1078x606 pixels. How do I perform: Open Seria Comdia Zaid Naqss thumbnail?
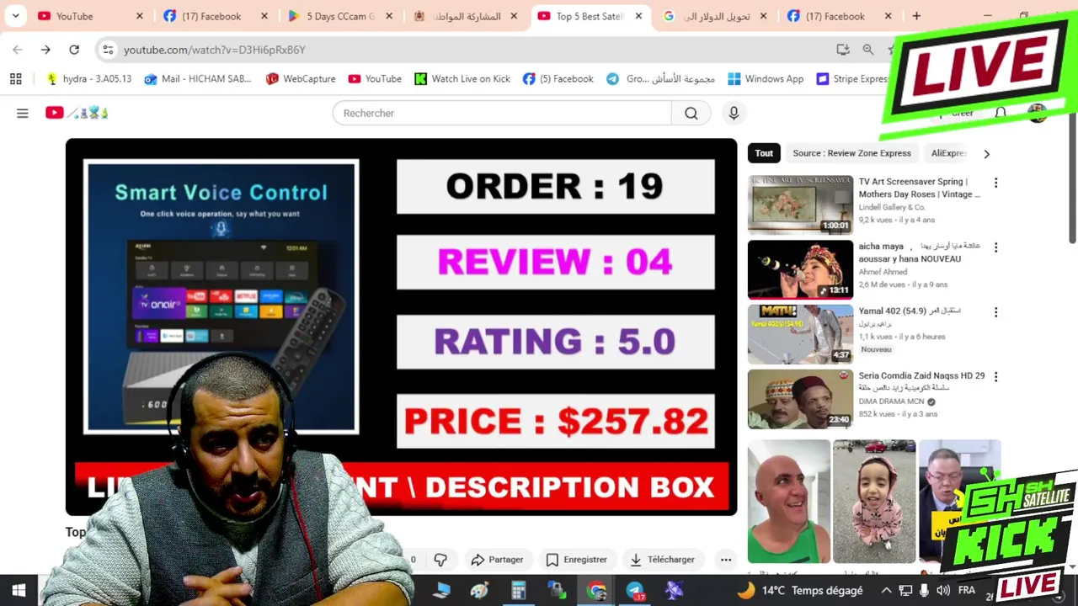coord(800,399)
